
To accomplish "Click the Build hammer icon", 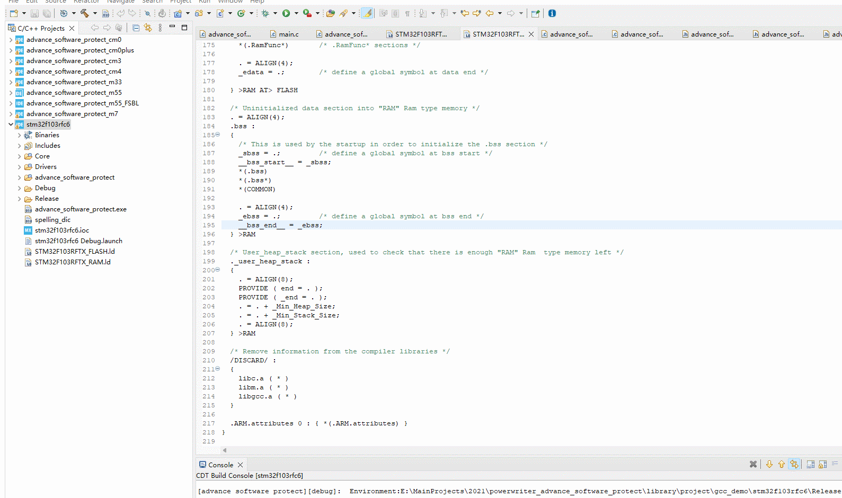I will point(84,13).
